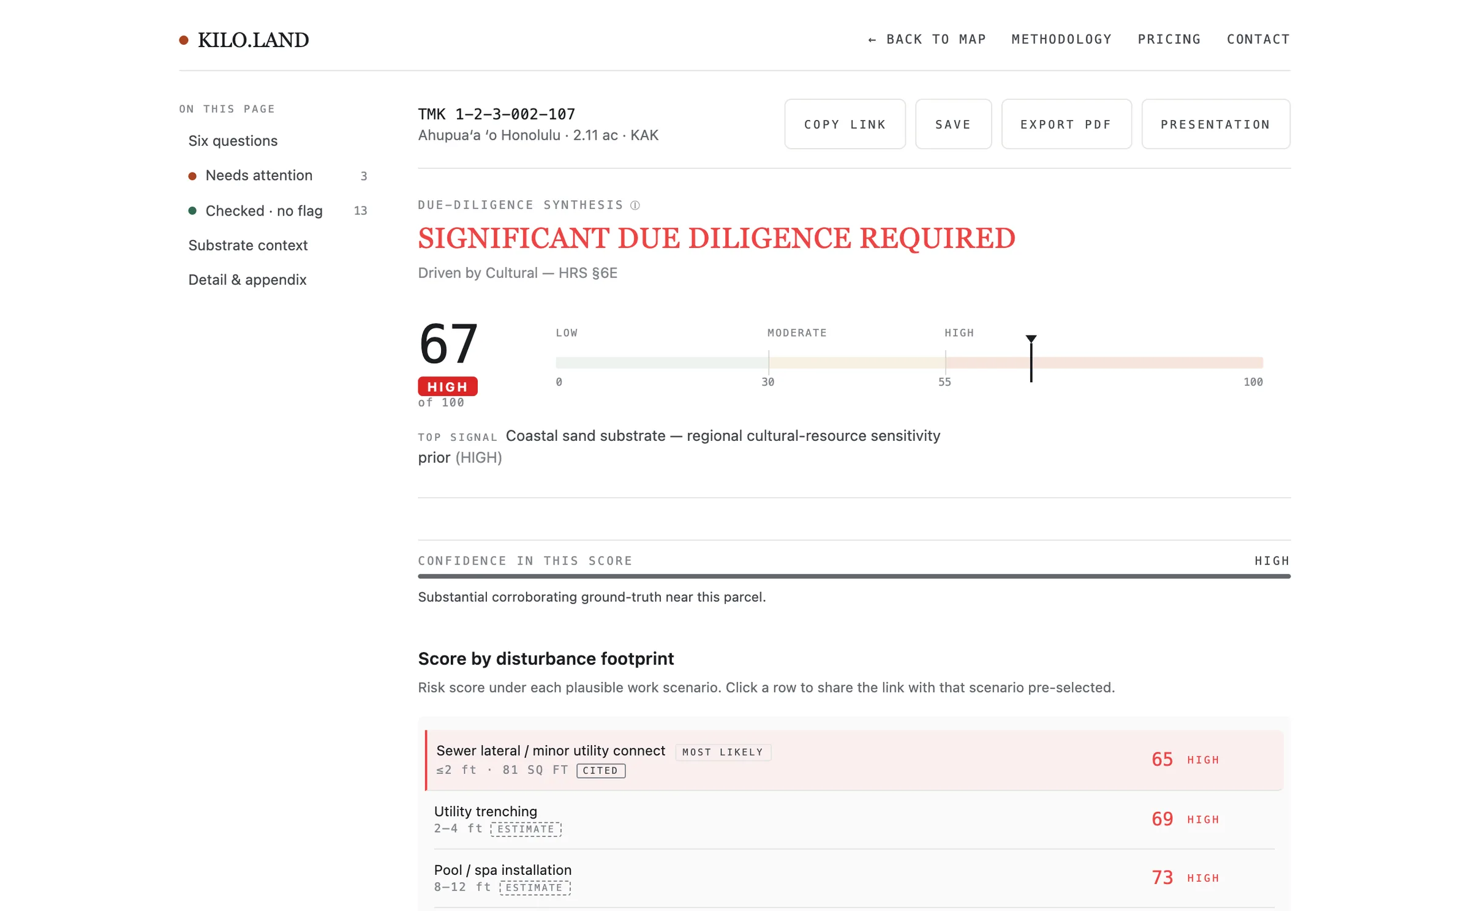Jump to Detail & appendix section
This screenshot has height=911, width=1470.
247,280
